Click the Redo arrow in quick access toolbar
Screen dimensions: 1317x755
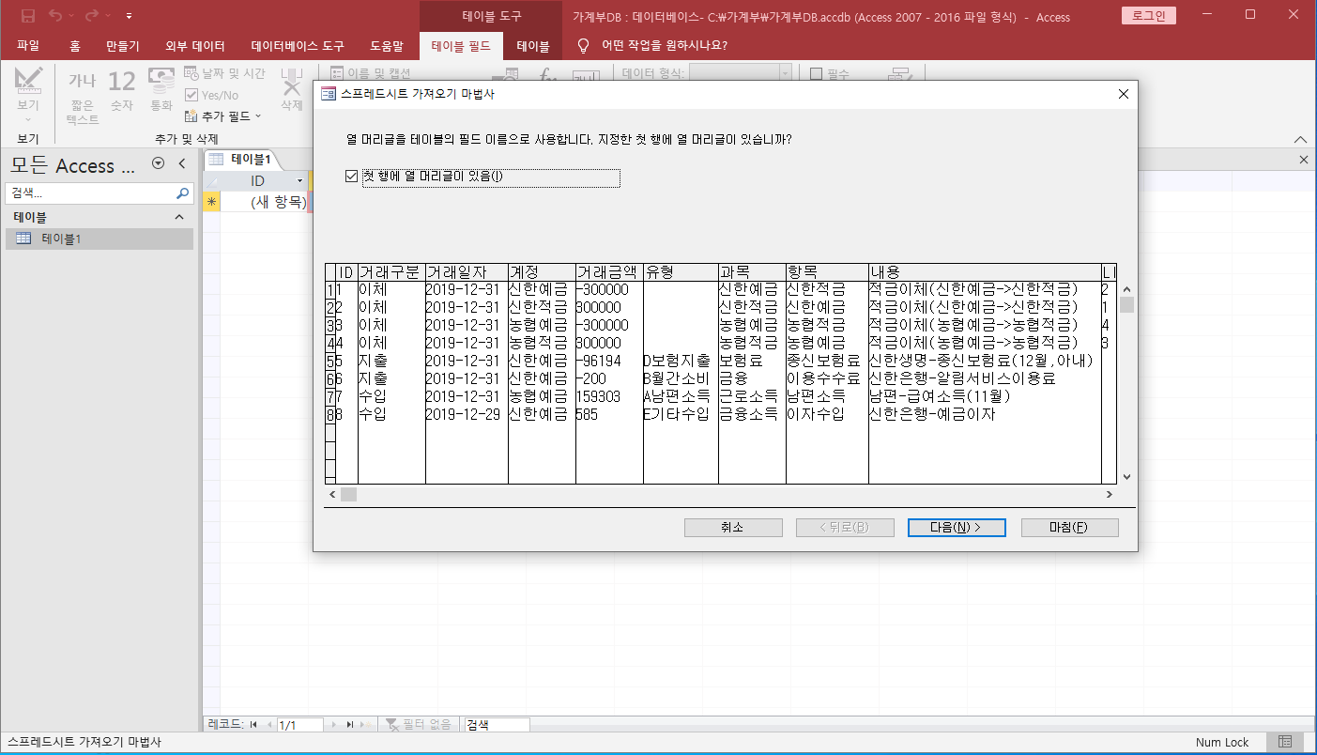[92, 16]
